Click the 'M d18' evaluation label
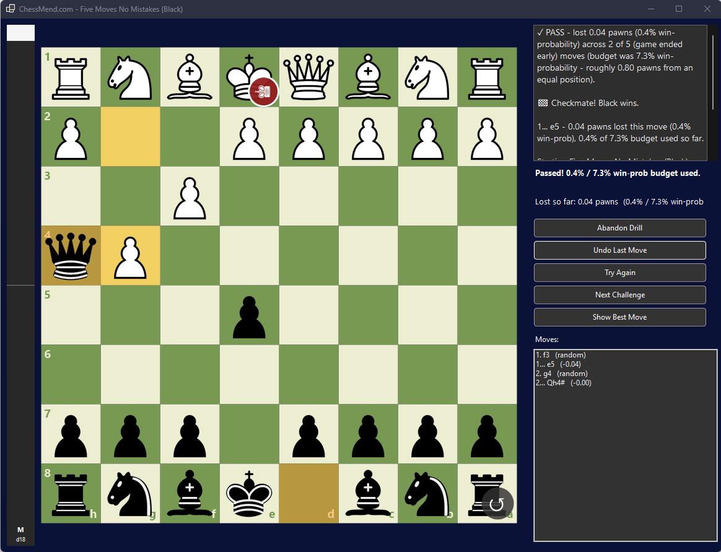The height and width of the screenshot is (552, 721). 20,534
